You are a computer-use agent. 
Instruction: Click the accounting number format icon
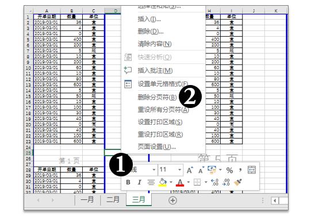point(212,170)
